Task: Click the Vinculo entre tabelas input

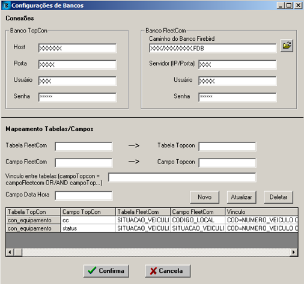Action: [182, 177]
